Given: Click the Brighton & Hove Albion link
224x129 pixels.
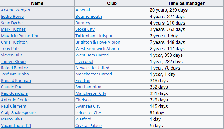Looking at the screenshot, I should point(98,42).
